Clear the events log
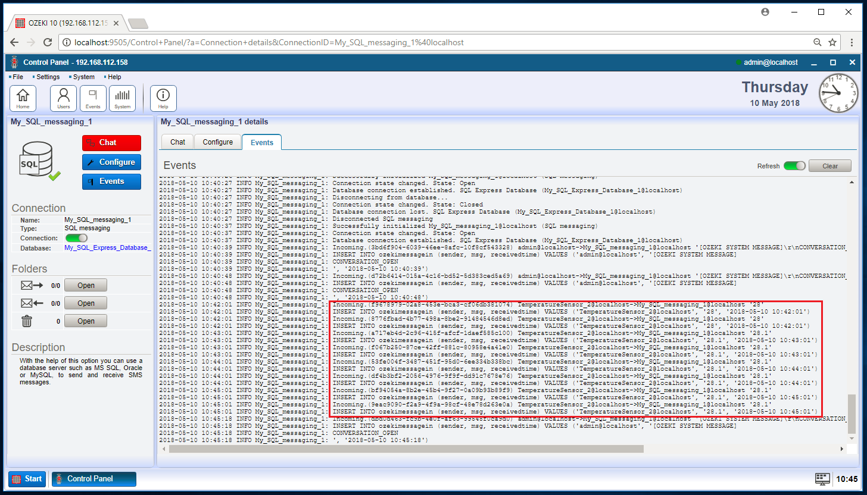 [830, 165]
